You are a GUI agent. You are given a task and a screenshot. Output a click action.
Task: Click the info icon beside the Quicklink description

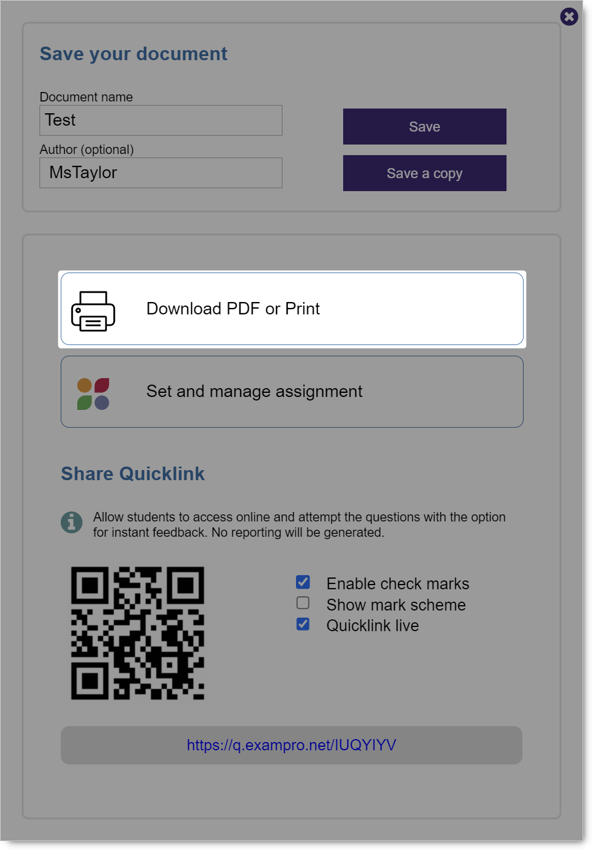coord(72,522)
